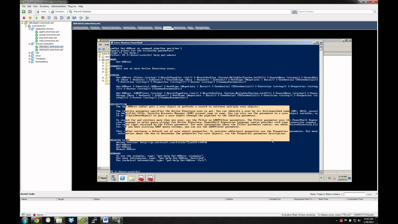Open the Snapshot Manager toolbar icon

pyautogui.click(x=62, y=18)
